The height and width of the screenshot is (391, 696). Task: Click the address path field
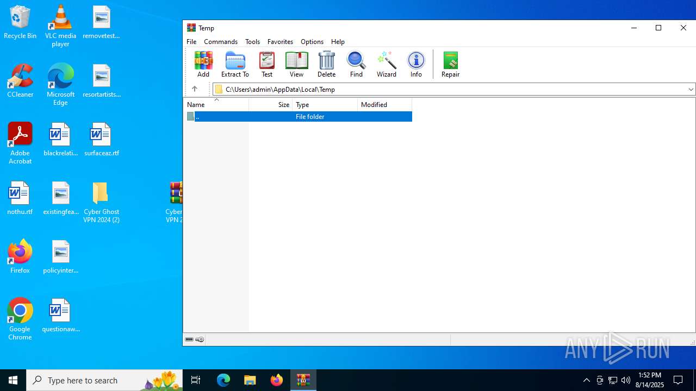[453, 89]
